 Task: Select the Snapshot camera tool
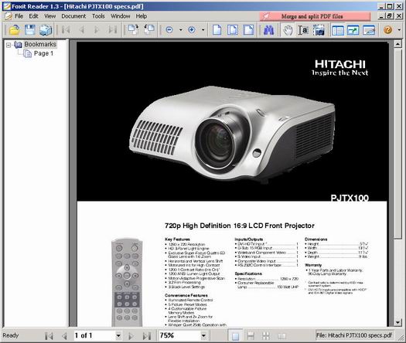(x=319, y=30)
